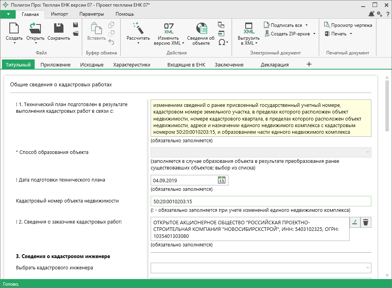Screen dimensions: 392x288
Task: Open the calendar date picker icon
Action: pyautogui.click(x=221, y=180)
